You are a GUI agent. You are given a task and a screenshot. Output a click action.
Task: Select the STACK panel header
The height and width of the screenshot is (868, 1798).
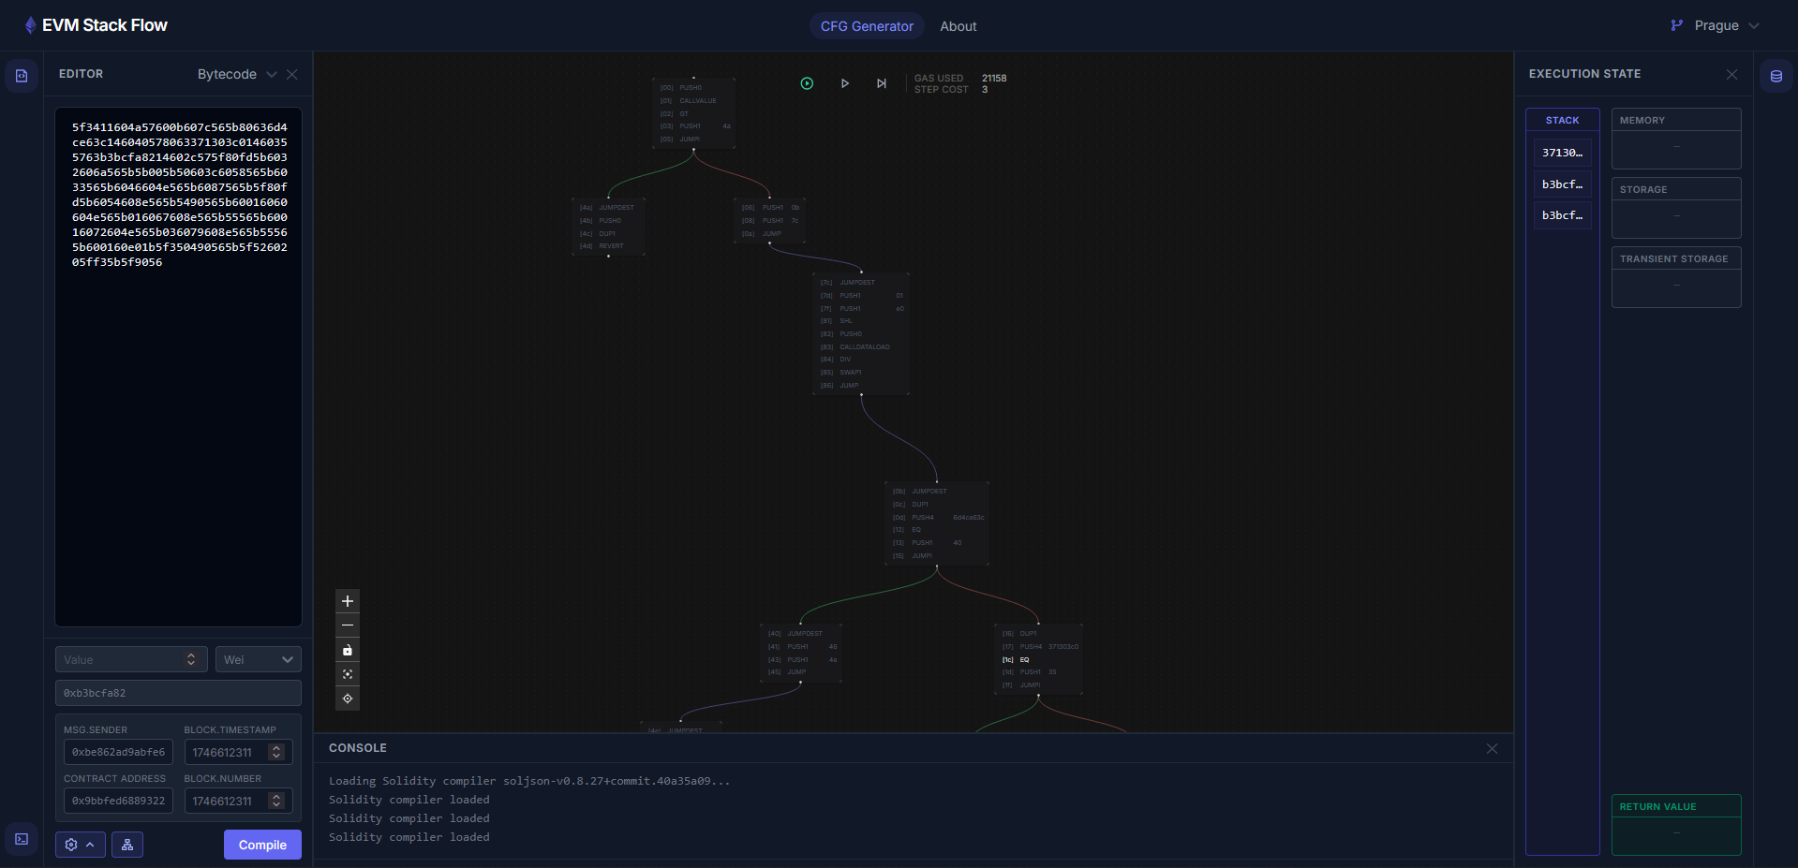click(1562, 120)
